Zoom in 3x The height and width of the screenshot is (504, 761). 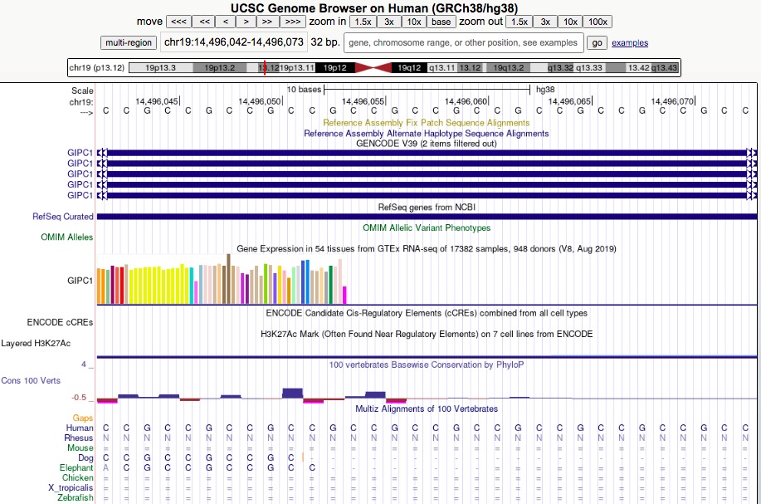point(388,22)
